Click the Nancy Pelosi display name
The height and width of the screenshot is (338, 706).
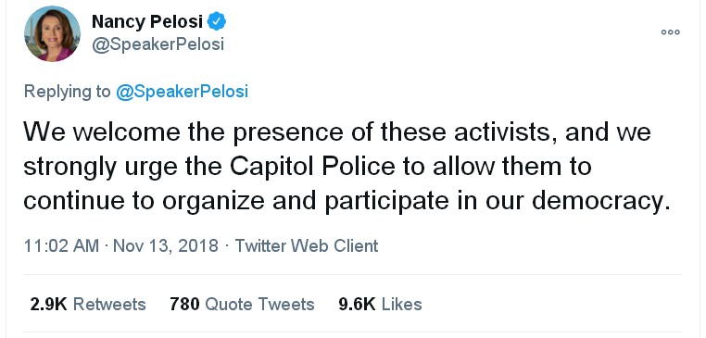146,21
